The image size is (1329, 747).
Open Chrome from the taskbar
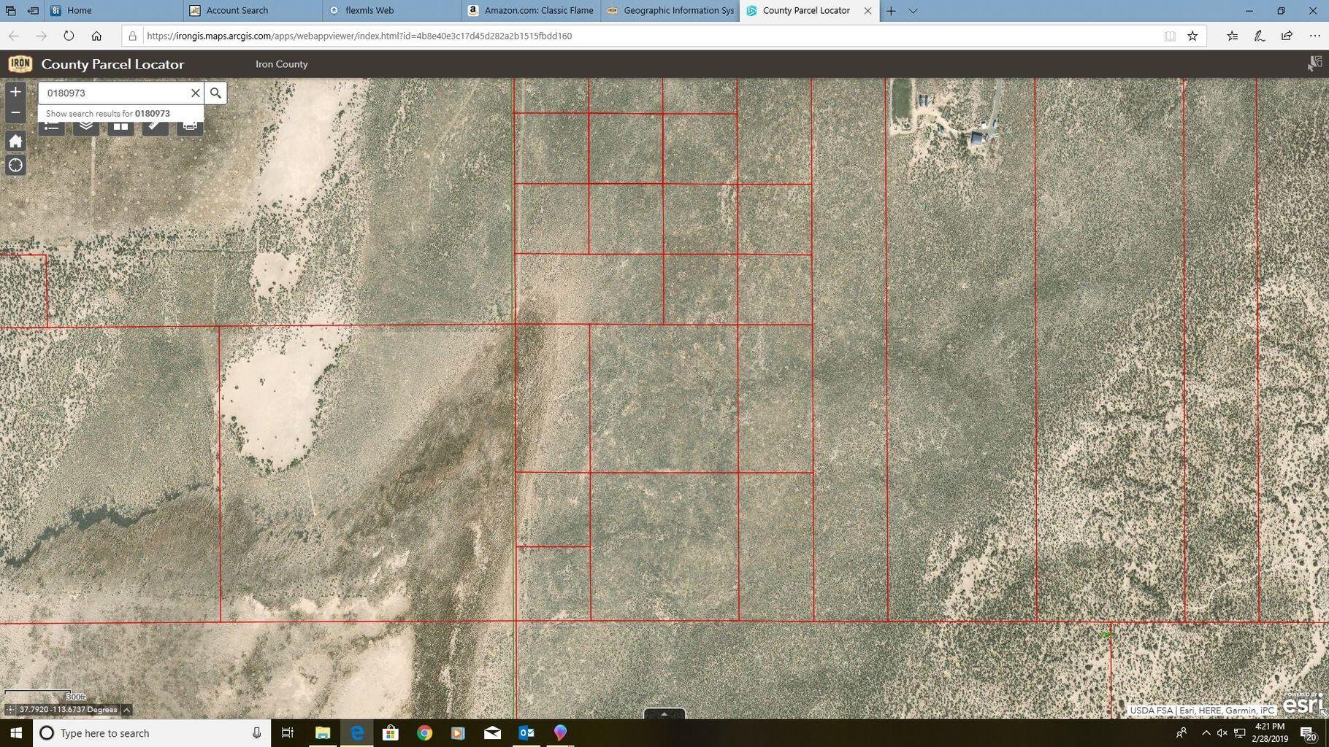tap(424, 733)
